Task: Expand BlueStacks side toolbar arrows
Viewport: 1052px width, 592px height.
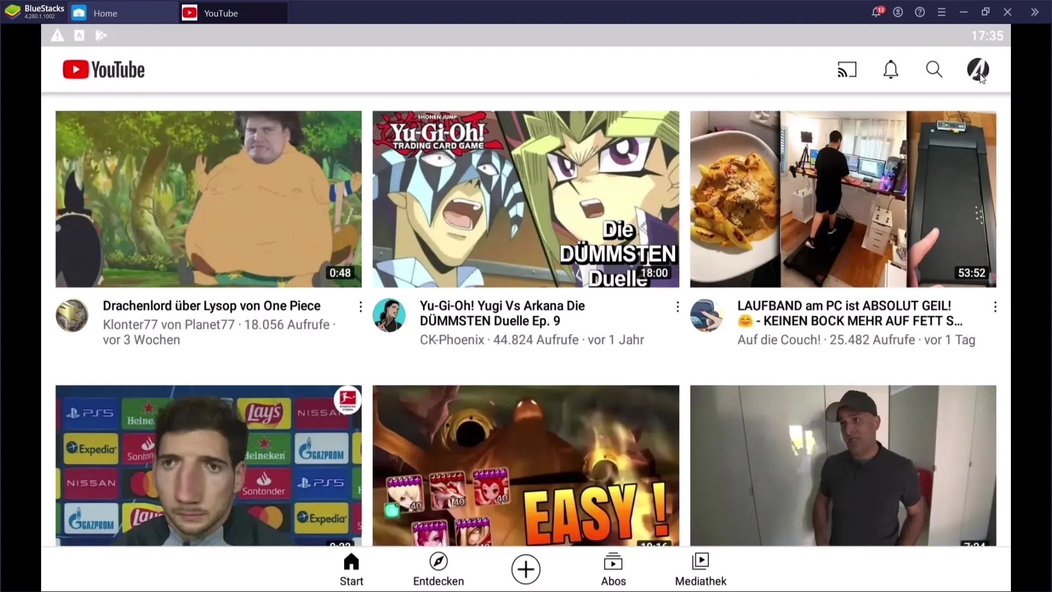Action: click(1034, 12)
